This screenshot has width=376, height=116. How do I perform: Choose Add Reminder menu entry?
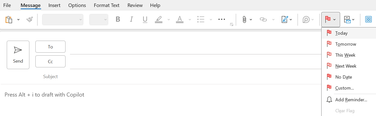point(349,100)
